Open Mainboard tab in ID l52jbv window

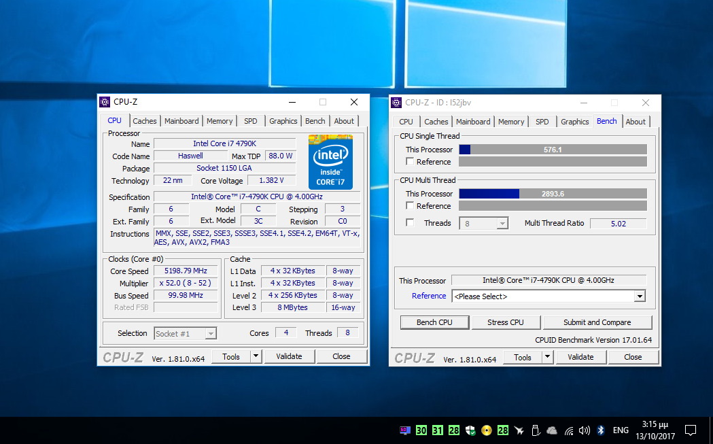[473, 122]
